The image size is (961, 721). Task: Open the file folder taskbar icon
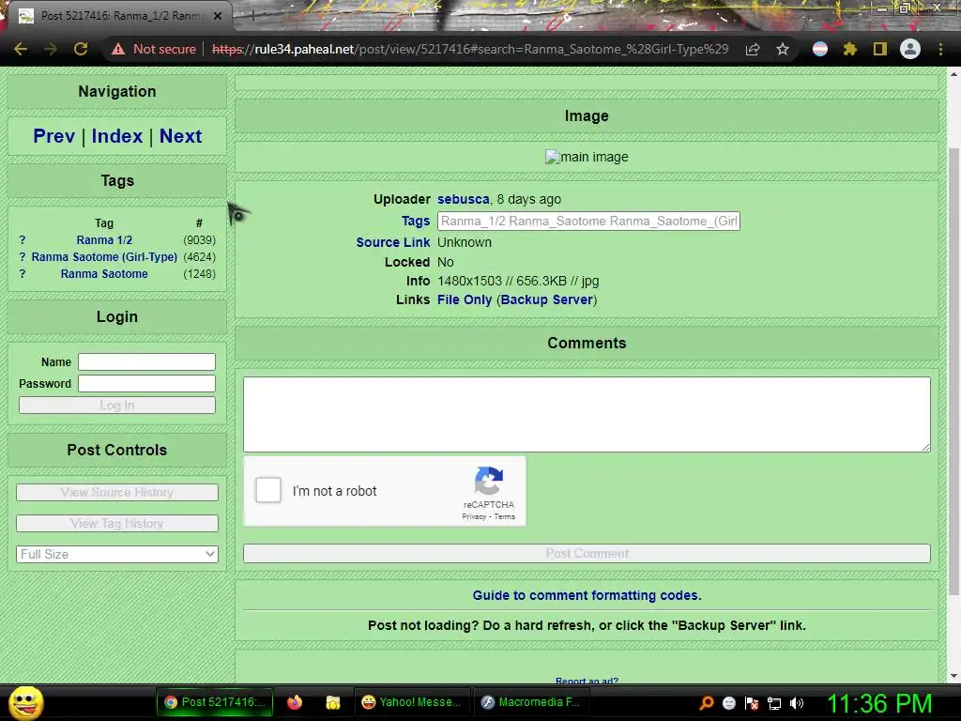(333, 702)
